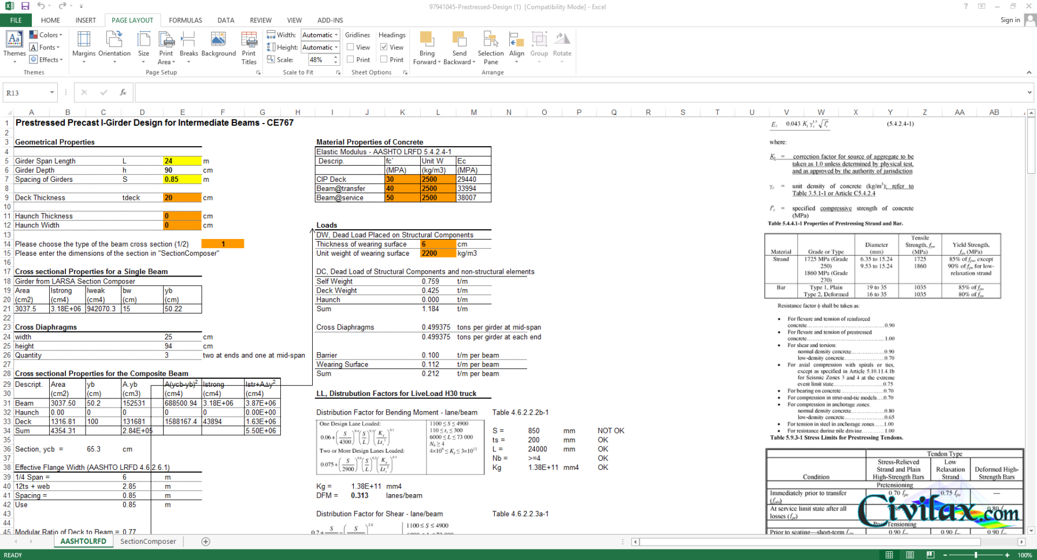1037x560 pixels.
Task: Open Page Setup dialog launcher
Action: pyautogui.click(x=258, y=73)
